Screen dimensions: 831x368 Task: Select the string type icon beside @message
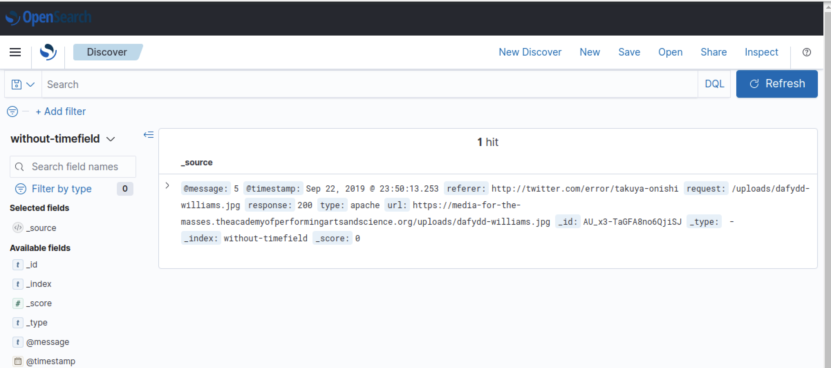(x=18, y=342)
